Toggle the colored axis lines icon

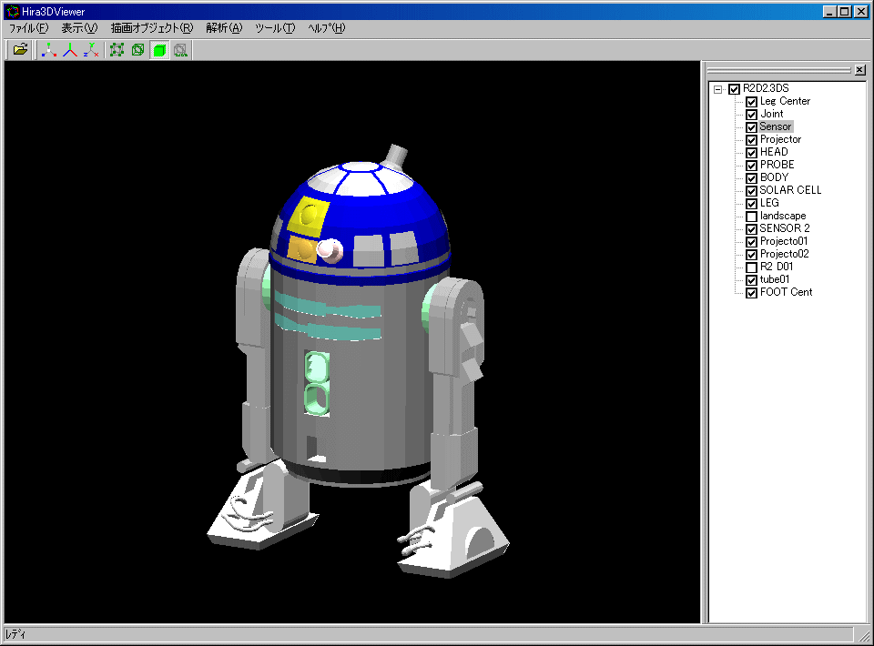tap(70, 50)
